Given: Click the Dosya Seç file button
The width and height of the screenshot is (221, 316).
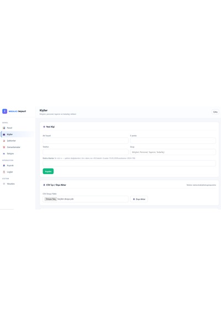Looking at the screenshot, I should pos(51,199).
